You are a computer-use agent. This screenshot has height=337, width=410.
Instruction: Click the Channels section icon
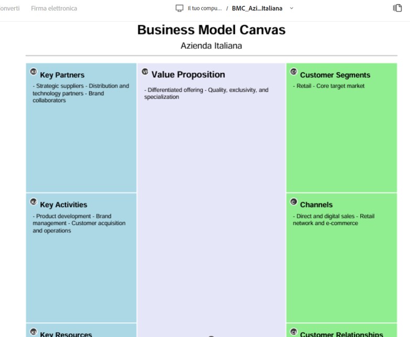(294, 202)
